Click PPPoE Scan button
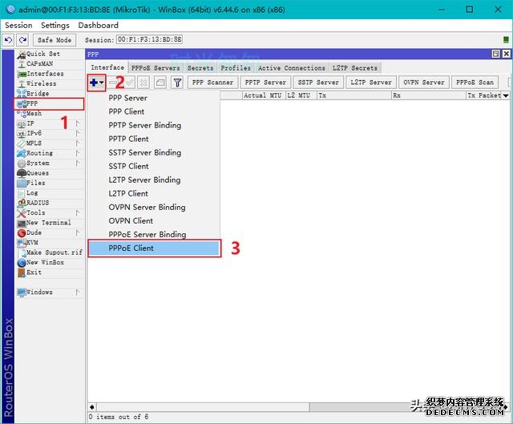The image size is (513, 424). point(475,83)
